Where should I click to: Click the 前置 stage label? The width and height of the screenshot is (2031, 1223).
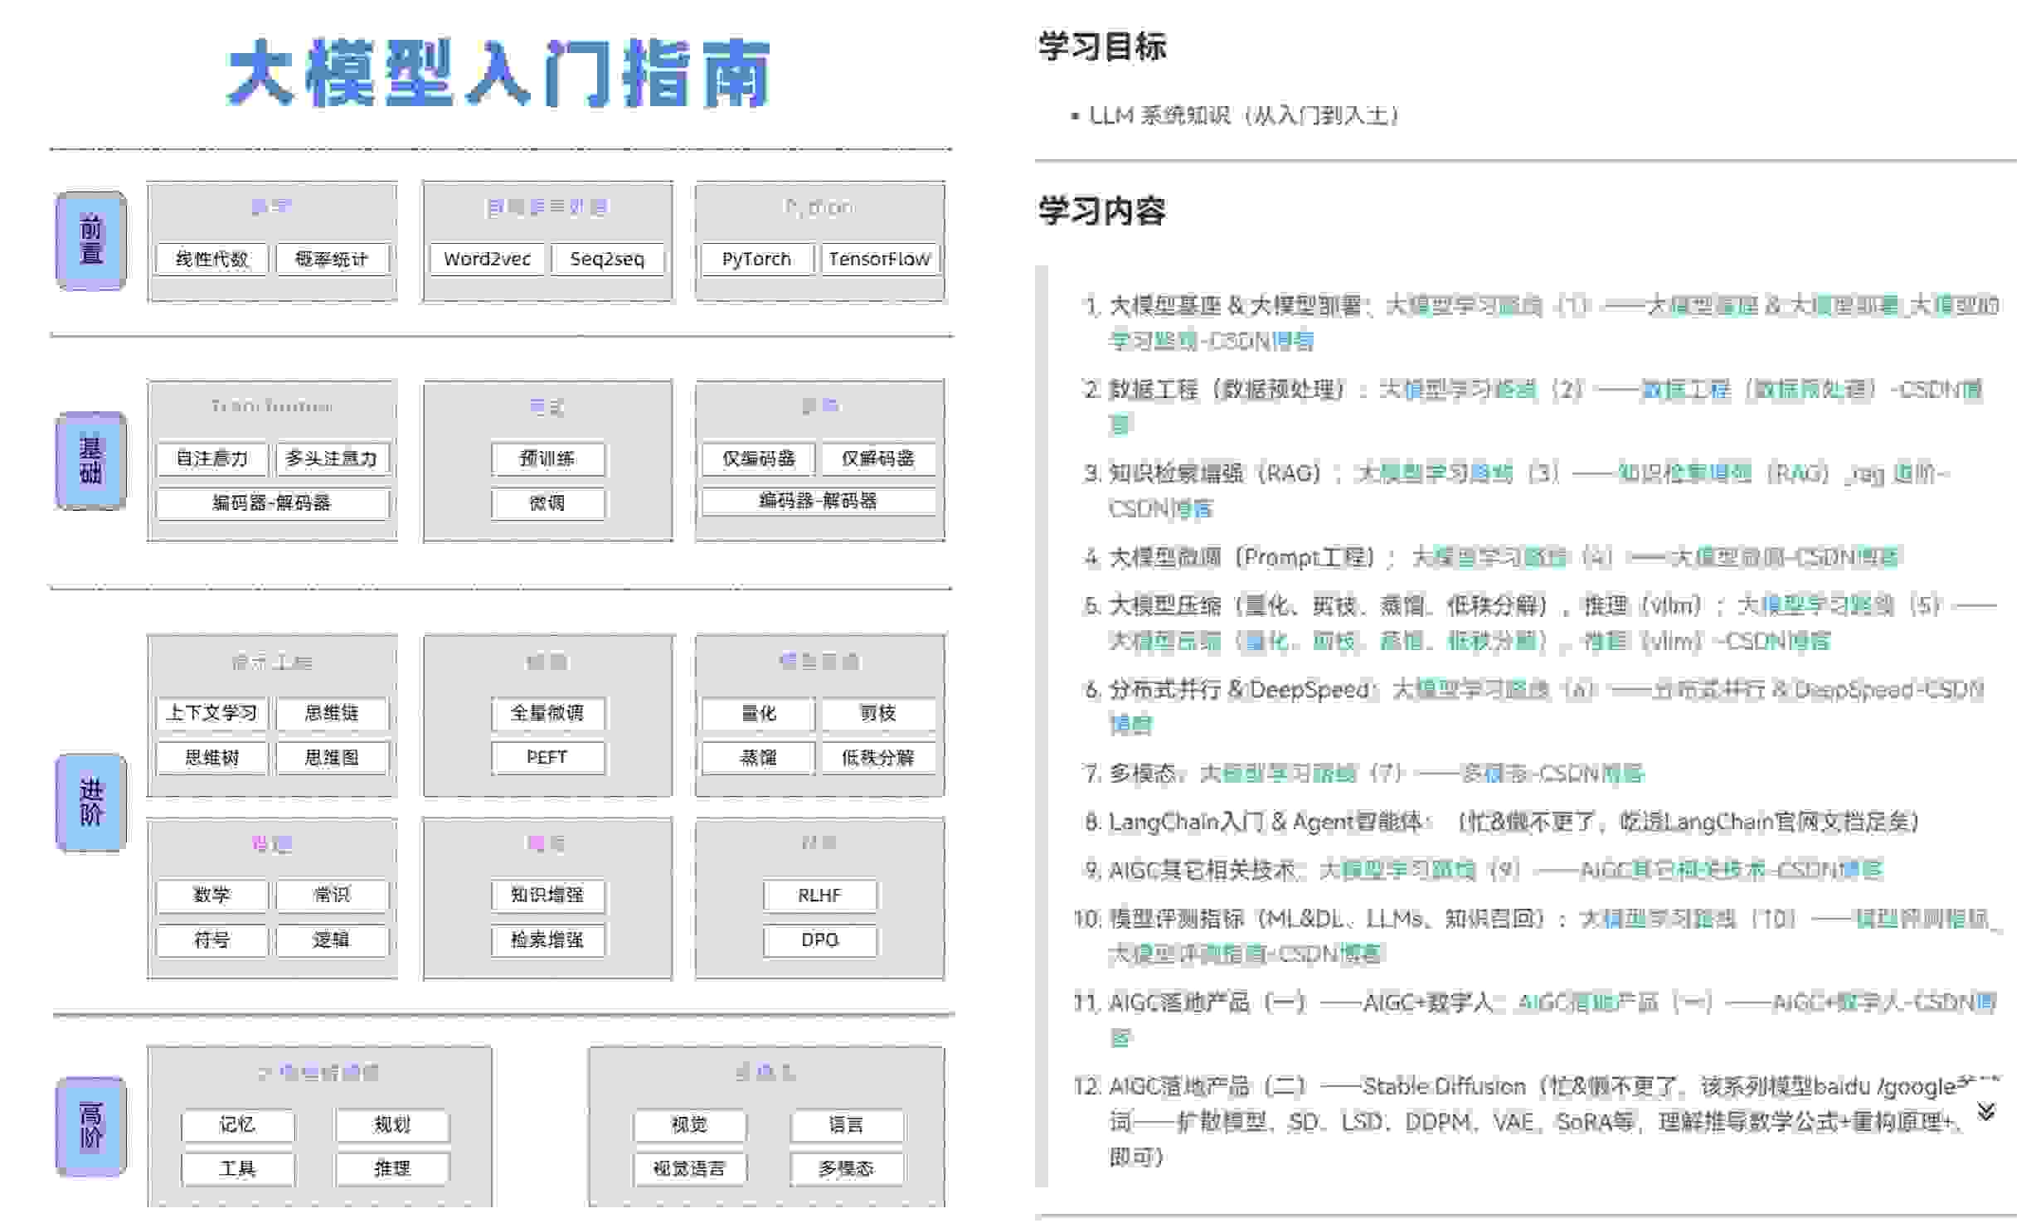(91, 241)
